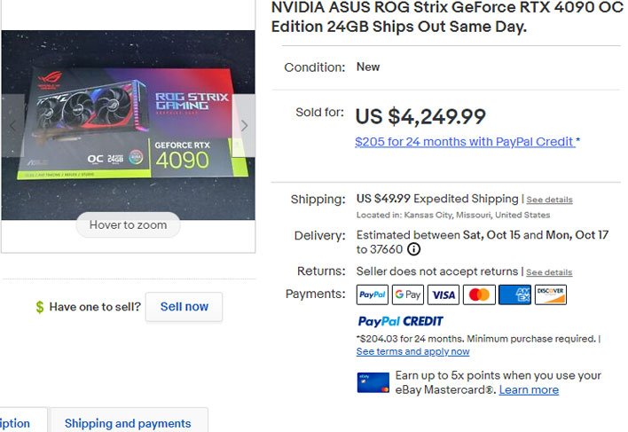Image resolution: width=628 pixels, height=432 pixels.
Task: Click Learn more about eBay Mastercard
Action: click(x=529, y=390)
